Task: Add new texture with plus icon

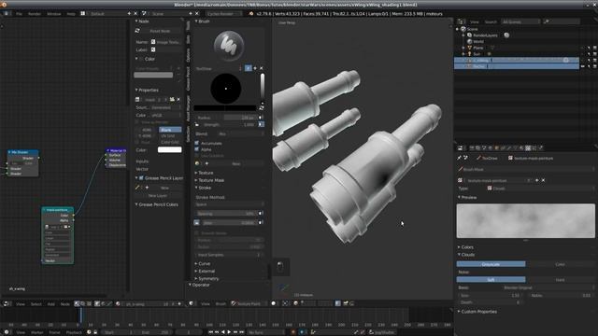Action: tap(537, 180)
